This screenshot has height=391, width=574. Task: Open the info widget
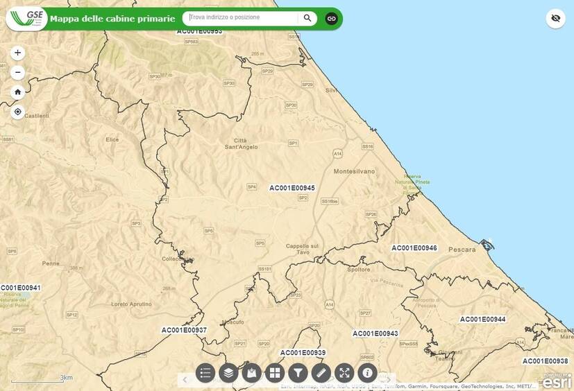[367, 373]
